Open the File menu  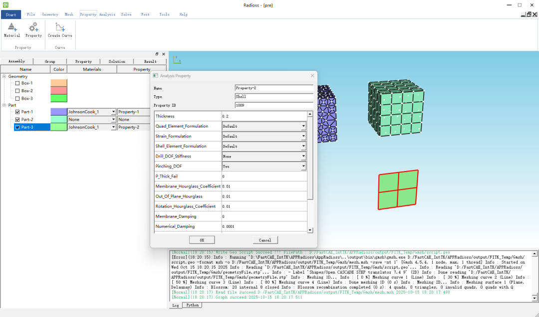31,14
